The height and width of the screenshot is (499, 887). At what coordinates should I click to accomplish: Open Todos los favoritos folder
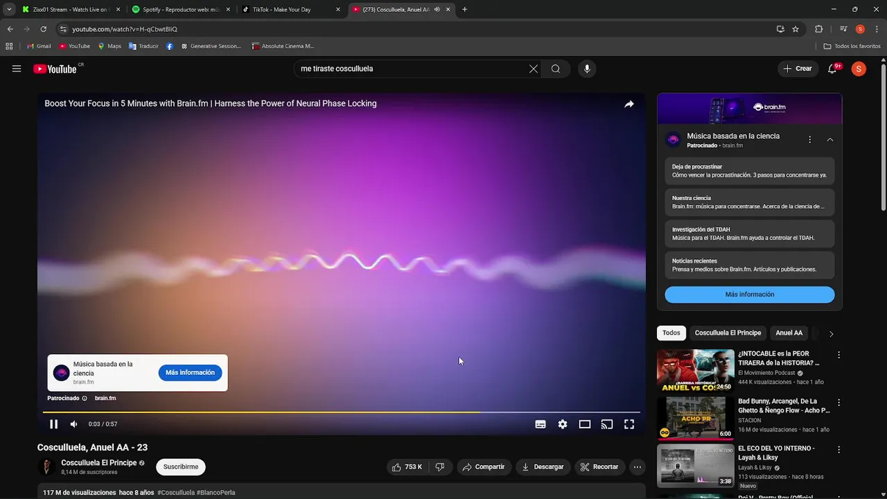point(852,46)
